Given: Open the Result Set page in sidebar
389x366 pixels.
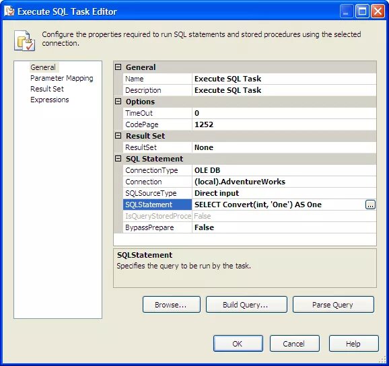Looking at the screenshot, I should tap(47, 89).
